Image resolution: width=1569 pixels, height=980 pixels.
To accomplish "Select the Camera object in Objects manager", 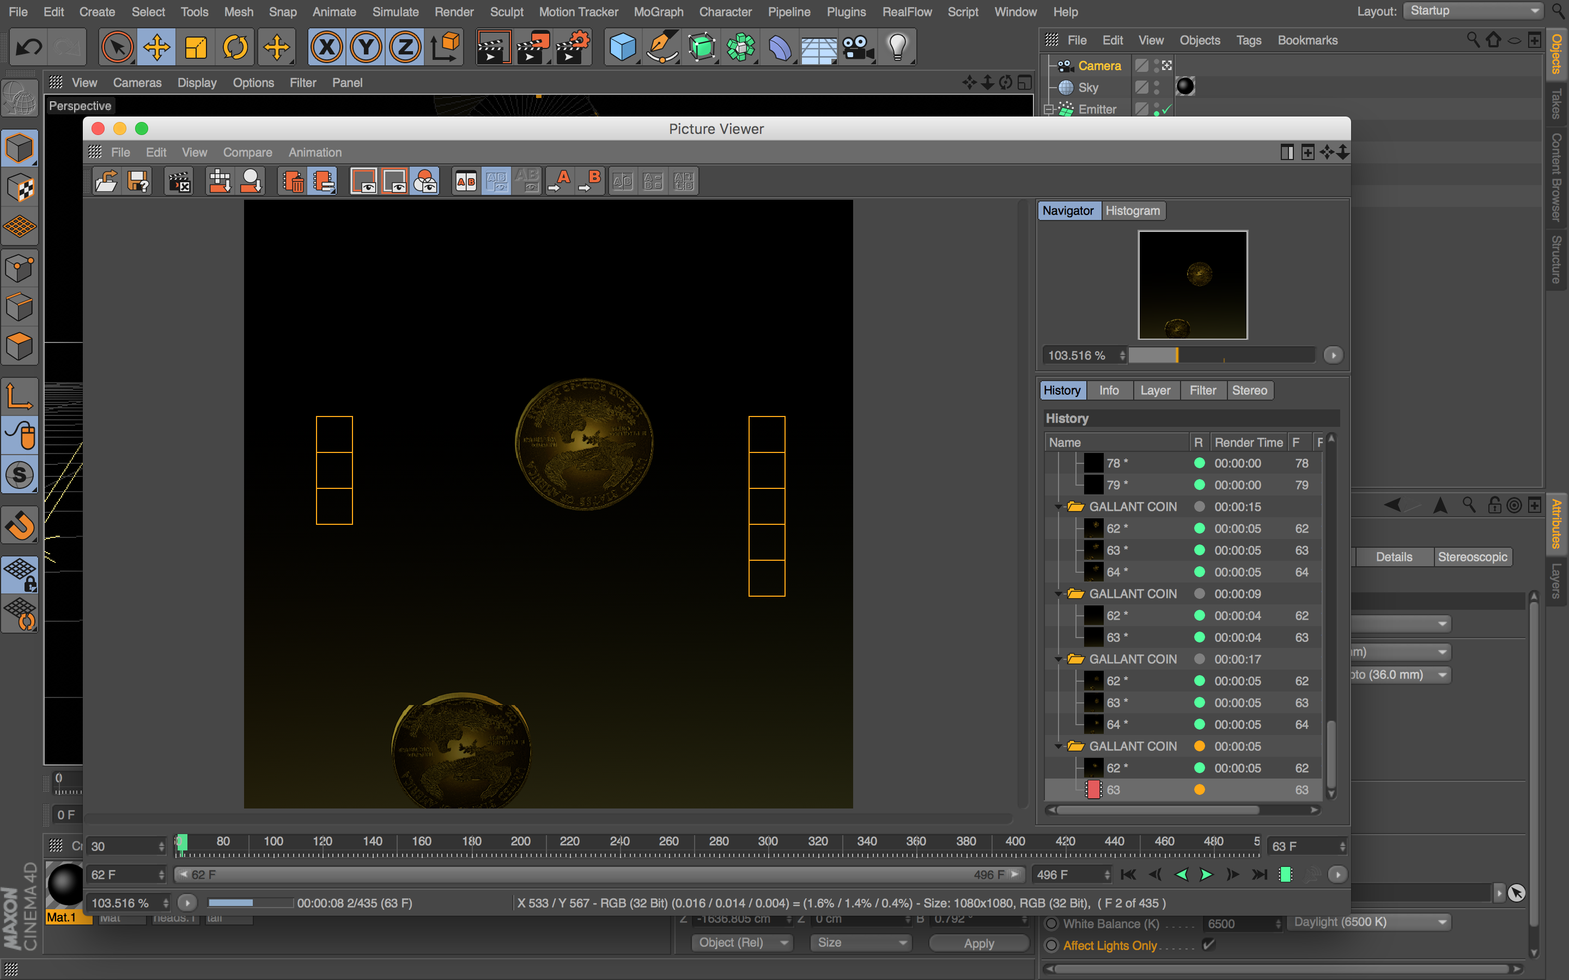I will (1099, 65).
